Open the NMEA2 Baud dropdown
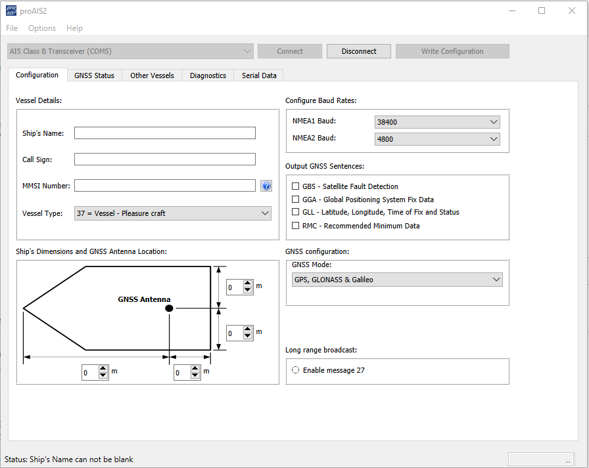The height and width of the screenshot is (468, 589). coord(437,139)
